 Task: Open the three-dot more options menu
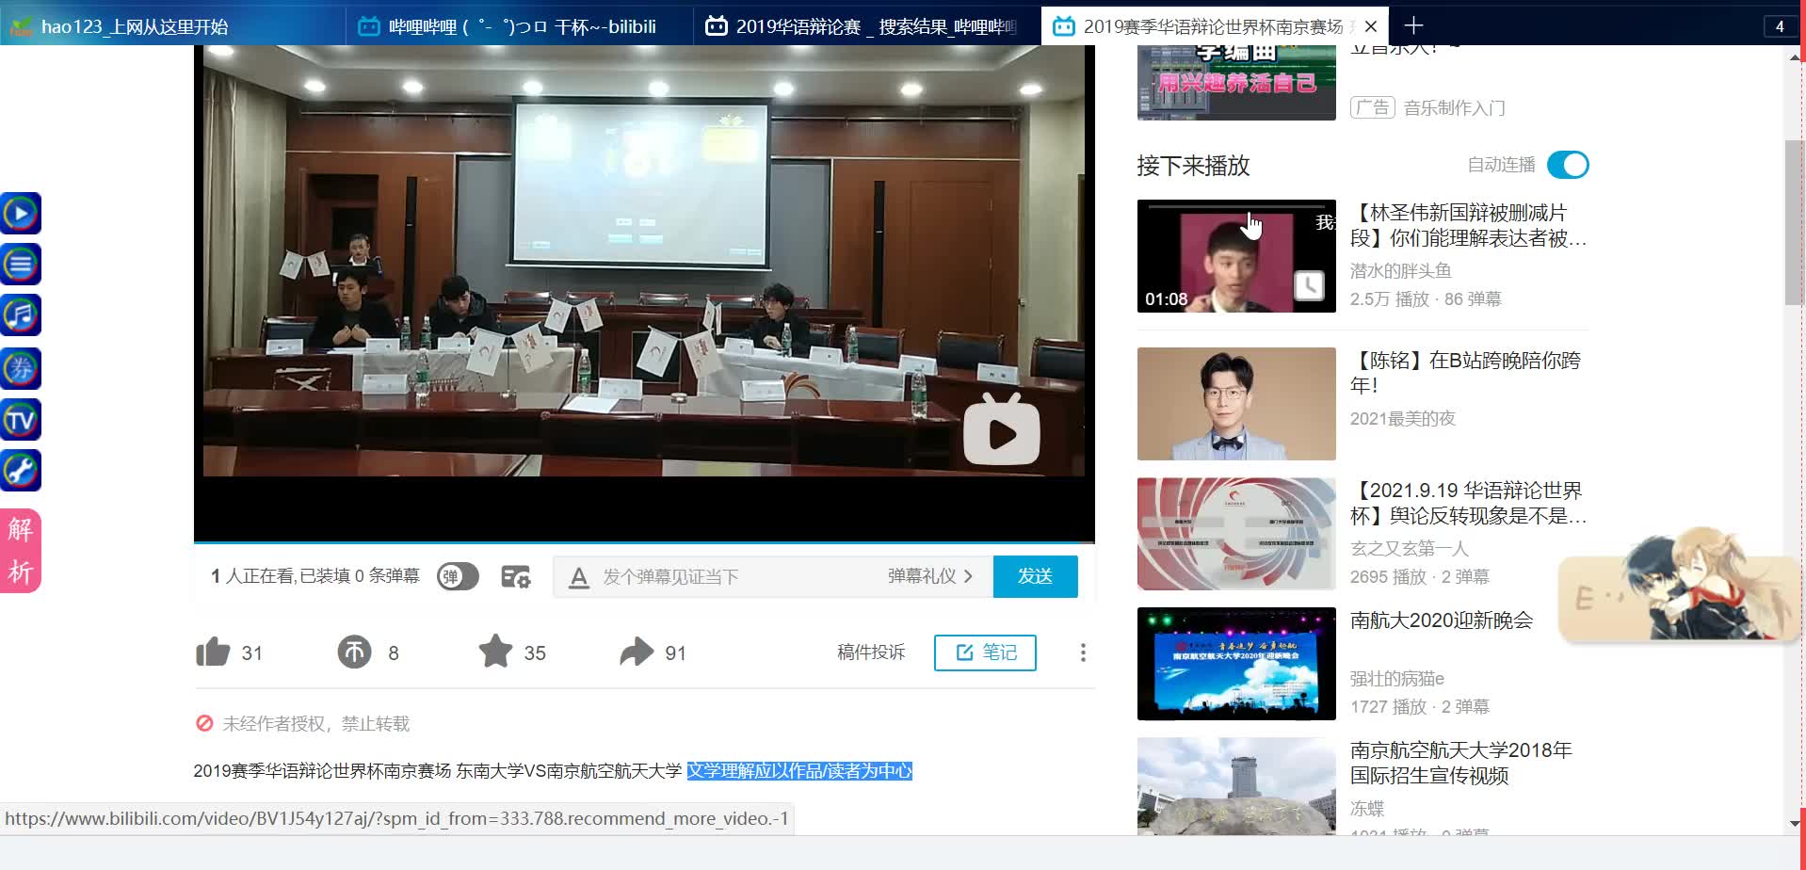coord(1083,652)
